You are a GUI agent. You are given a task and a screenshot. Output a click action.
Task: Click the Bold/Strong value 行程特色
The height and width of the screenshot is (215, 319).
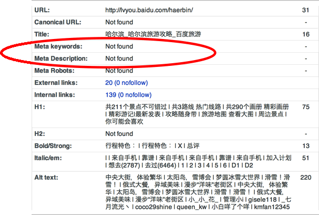click(x=152, y=146)
